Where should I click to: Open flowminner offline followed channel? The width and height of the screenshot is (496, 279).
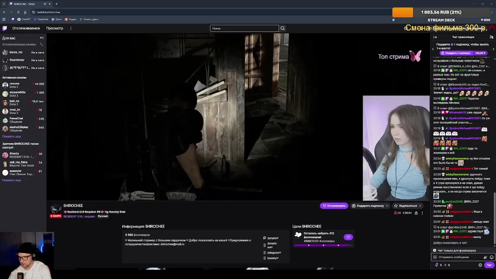(23, 60)
